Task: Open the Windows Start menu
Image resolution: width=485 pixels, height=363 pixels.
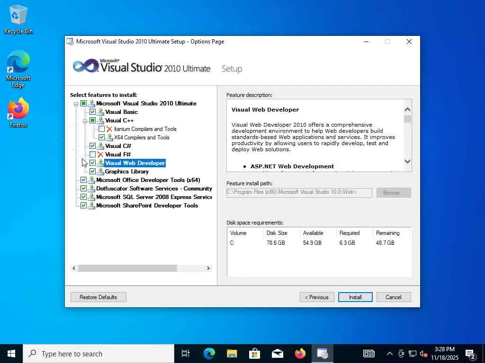Action: (11, 354)
